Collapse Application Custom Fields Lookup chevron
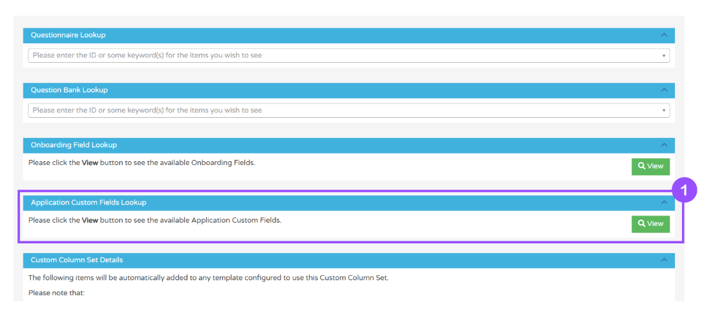Screen dimensions: 706x312 coord(663,203)
